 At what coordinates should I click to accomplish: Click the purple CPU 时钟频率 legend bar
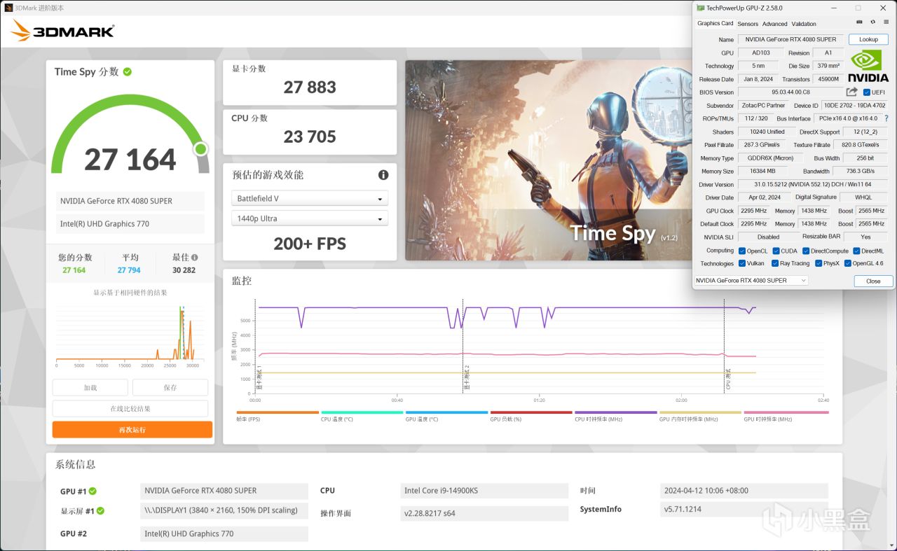[x=615, y=412]
